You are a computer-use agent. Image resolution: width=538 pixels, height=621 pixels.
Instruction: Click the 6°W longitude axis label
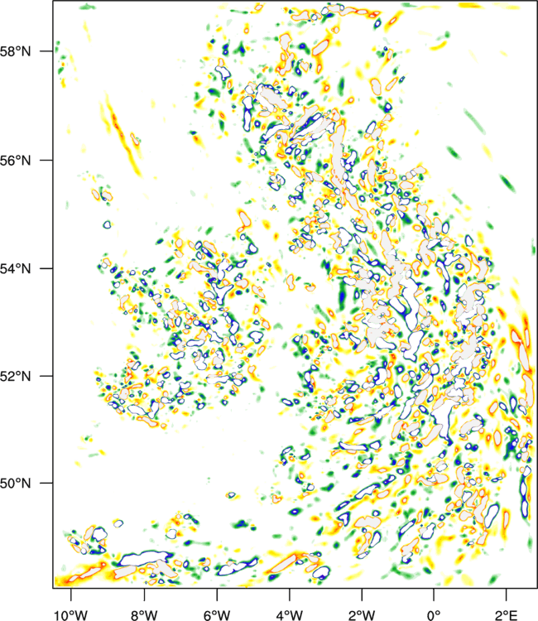click(217, 615)
